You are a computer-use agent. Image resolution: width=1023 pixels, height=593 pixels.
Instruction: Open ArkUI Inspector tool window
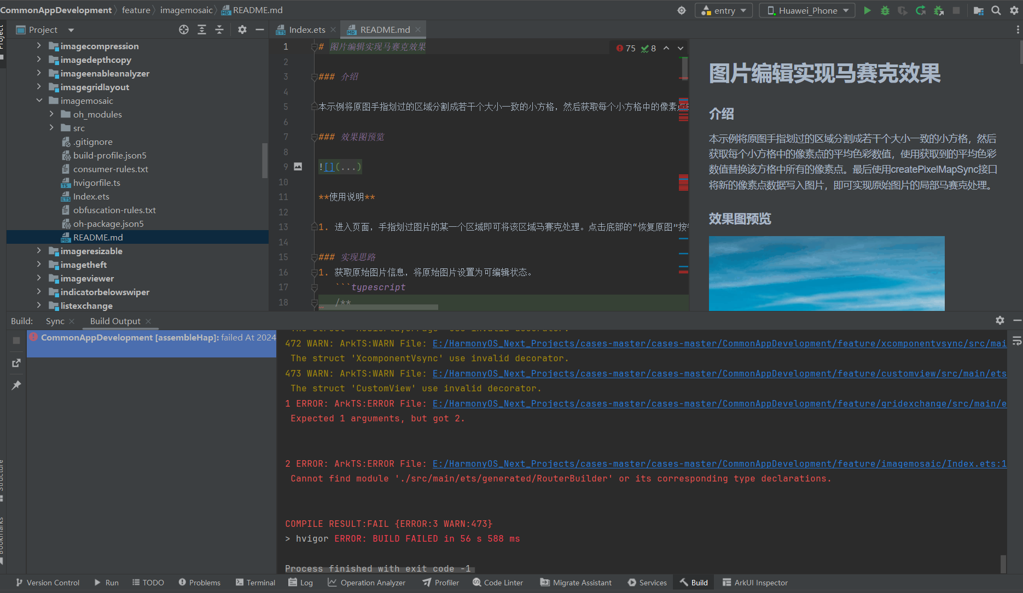[x=755, y=583]
